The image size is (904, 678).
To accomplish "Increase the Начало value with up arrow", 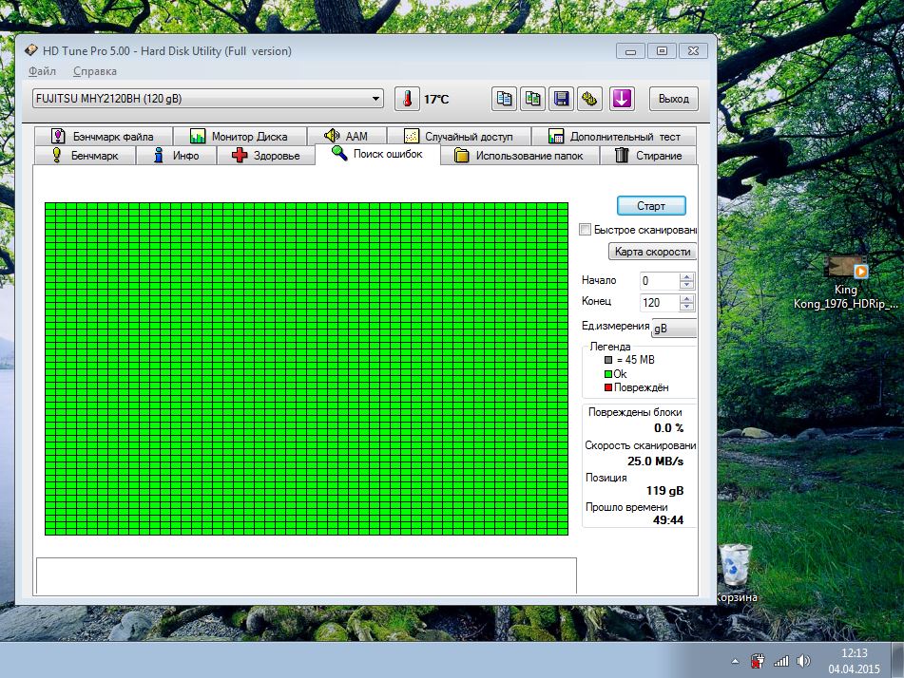I will pos(686,276).
